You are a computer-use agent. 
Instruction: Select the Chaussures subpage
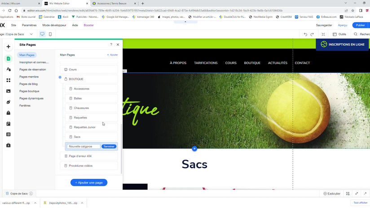(x=91, y=108)
